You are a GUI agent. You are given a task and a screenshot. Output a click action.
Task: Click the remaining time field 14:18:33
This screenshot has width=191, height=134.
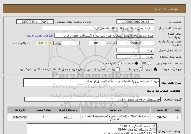[45, 43]
